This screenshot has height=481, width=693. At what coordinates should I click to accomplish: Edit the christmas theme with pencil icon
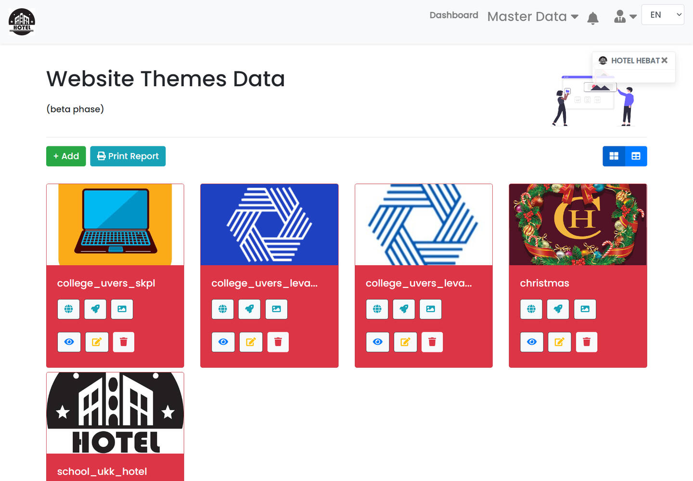(x=559, y=342)
